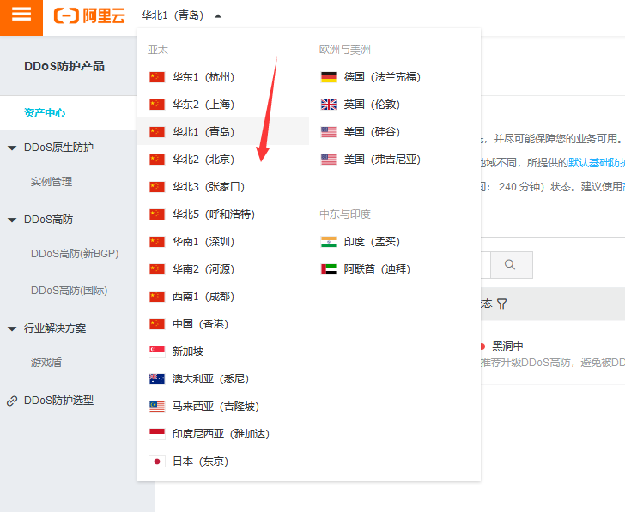The height and width of the screenshot is (512, 625).
Task: Select 华北2（北京）region
Action: click(x=203, y=160)
